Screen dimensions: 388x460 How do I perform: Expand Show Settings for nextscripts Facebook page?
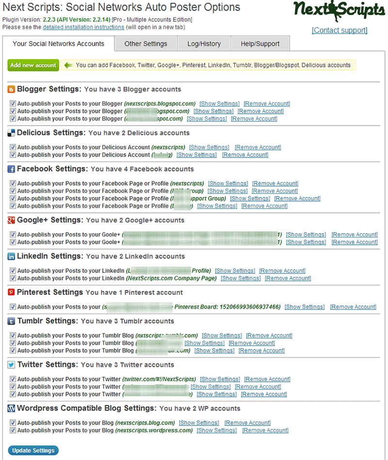click(228, 183)
